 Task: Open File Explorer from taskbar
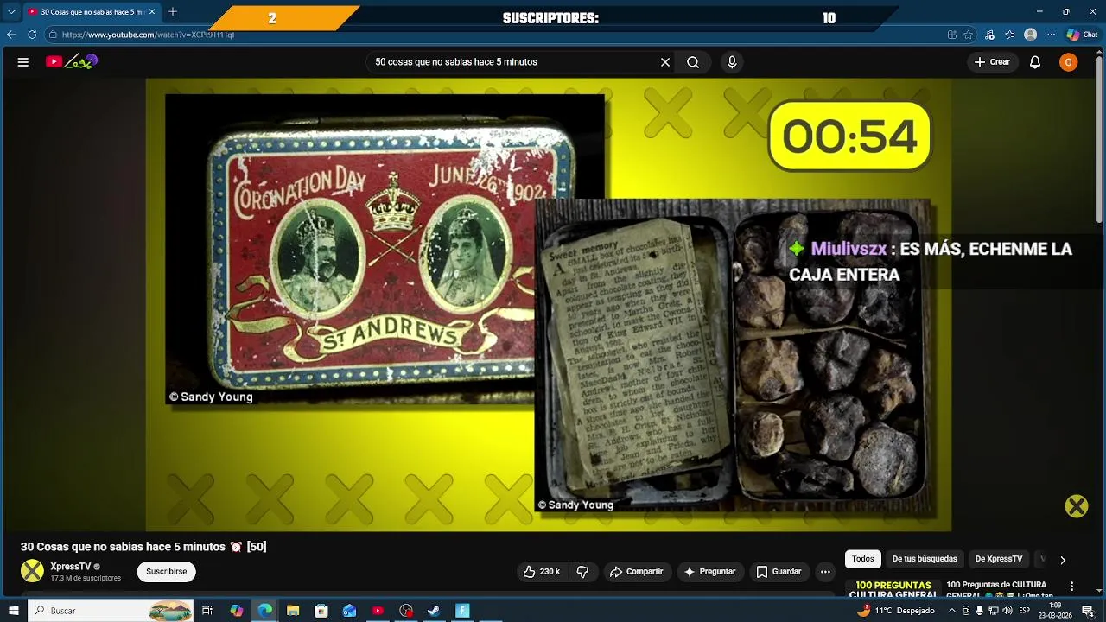[293, 611]
